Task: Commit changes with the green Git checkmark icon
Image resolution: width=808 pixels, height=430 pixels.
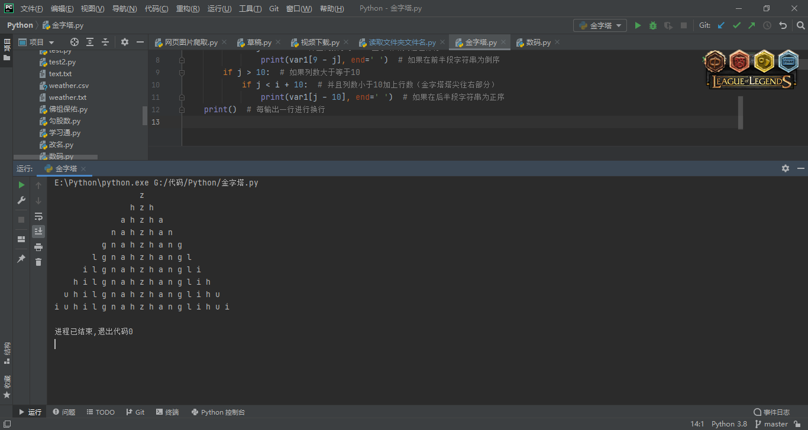Action: point(736,25)
